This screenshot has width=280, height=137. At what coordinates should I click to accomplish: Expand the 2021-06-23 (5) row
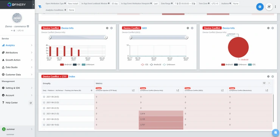pos(44,102)
